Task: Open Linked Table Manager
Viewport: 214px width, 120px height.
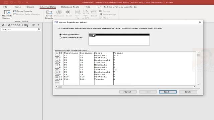Action: pos(27,14)
